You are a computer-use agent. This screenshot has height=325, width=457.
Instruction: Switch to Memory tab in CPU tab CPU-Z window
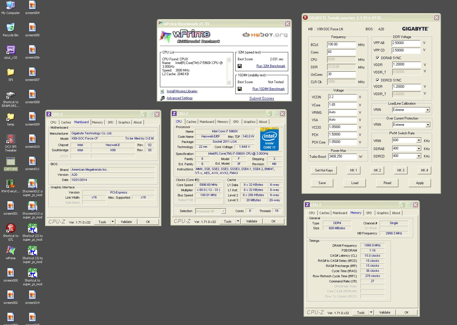(223, 122)
